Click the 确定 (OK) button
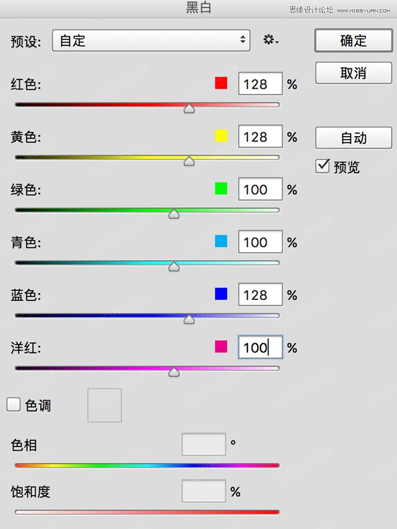The image size is (397, 529). pos(354,41)
